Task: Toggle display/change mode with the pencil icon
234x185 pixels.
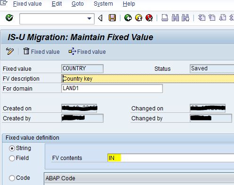Action: tap(10, 51)
